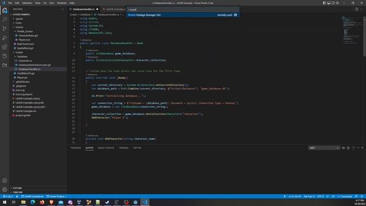Open the Edit menu
This screenshot has width=366, height=206.
pyautogui.click(x=17, y=3)
